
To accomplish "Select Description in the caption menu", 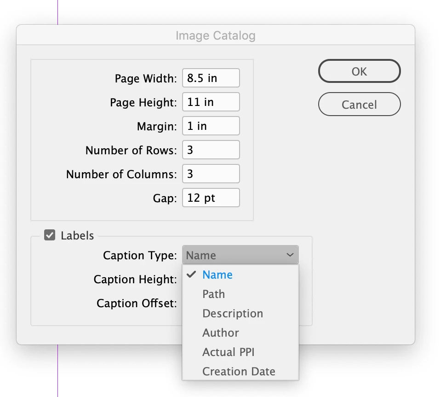I will click(x=233, y=314).
